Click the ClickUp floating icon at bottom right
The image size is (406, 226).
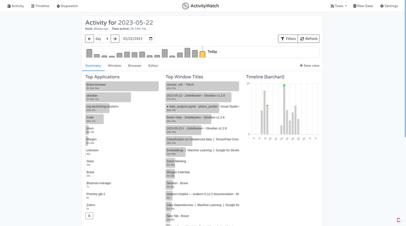(x=398, y=219)
